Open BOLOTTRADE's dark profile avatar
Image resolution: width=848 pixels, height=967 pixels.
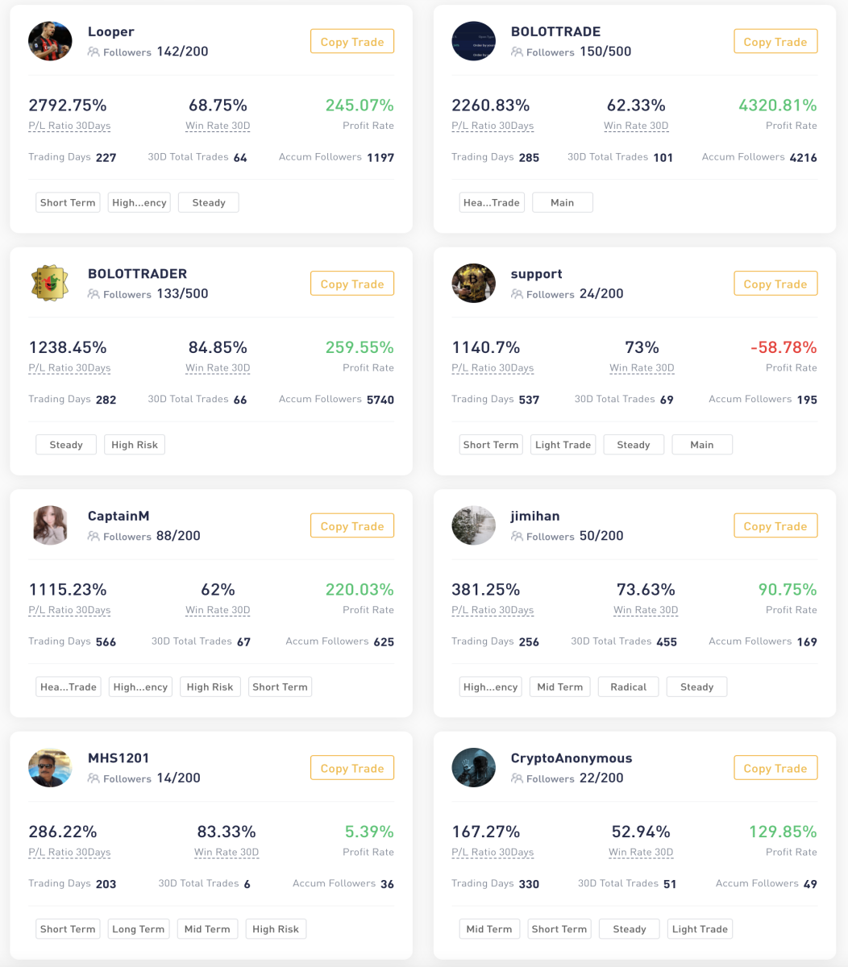point(473,41)
